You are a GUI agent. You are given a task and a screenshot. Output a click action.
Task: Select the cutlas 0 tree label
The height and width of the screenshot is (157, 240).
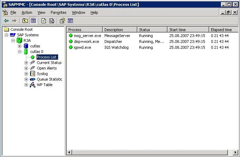tap(37, 52)
